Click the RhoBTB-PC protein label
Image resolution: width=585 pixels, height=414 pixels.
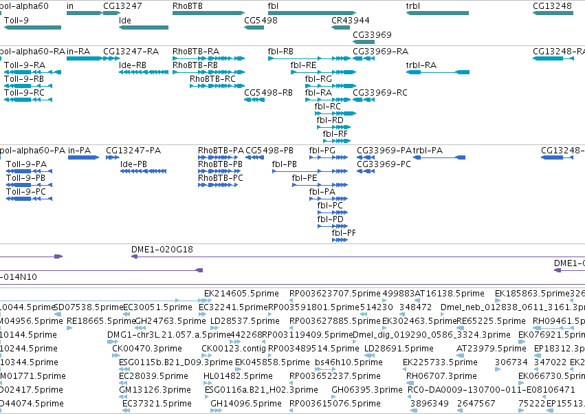221,178
